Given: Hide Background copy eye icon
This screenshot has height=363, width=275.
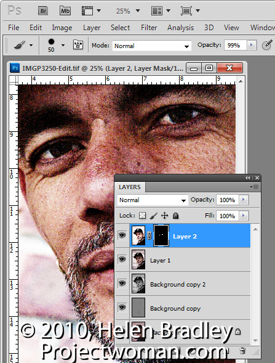Looking at the screenshot, I should tap(122, 308).
